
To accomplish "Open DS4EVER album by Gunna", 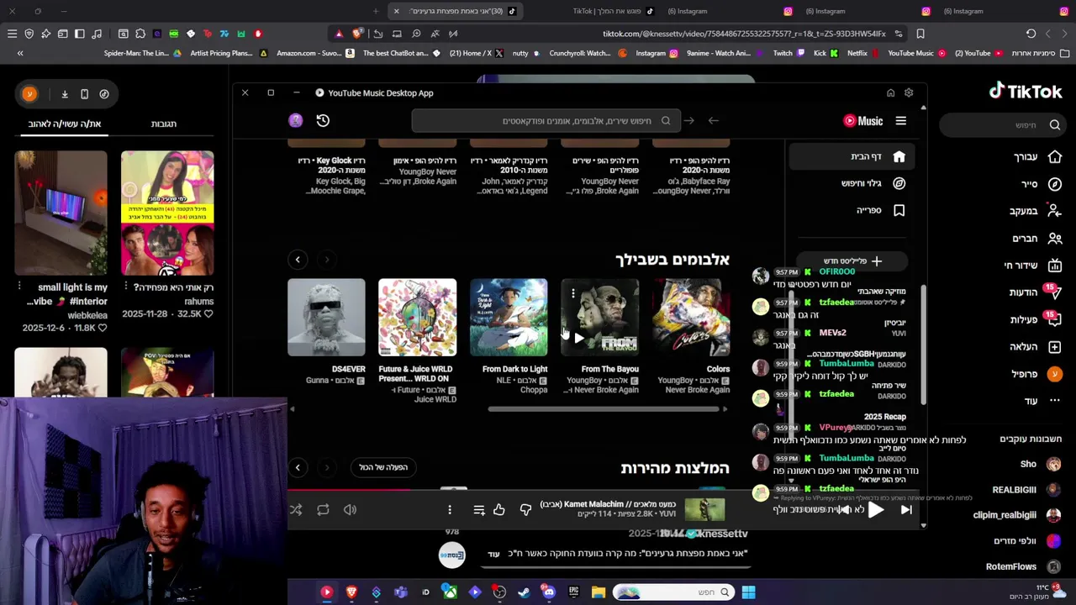I will click(326, 318).
